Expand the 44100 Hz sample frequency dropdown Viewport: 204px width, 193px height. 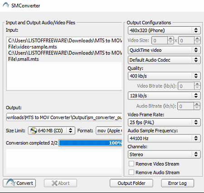164,138
